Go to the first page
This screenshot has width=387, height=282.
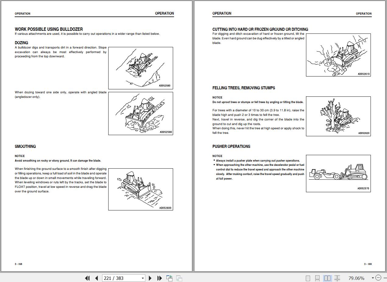tap(87, 278)
